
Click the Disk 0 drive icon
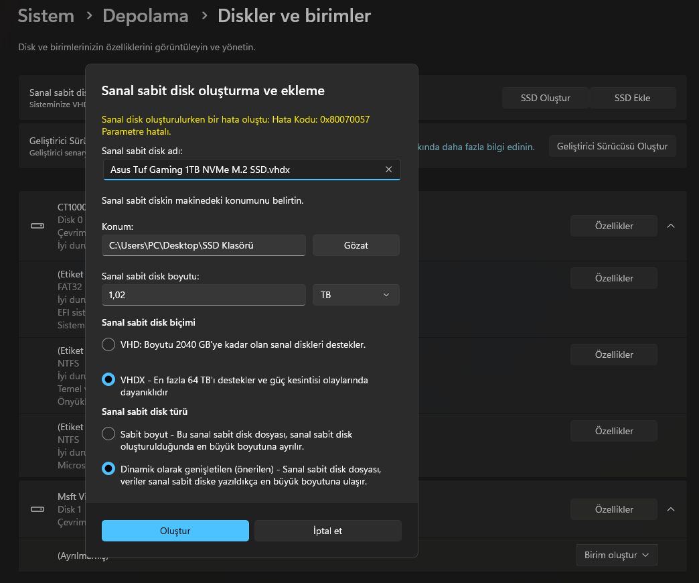[37, 226]
